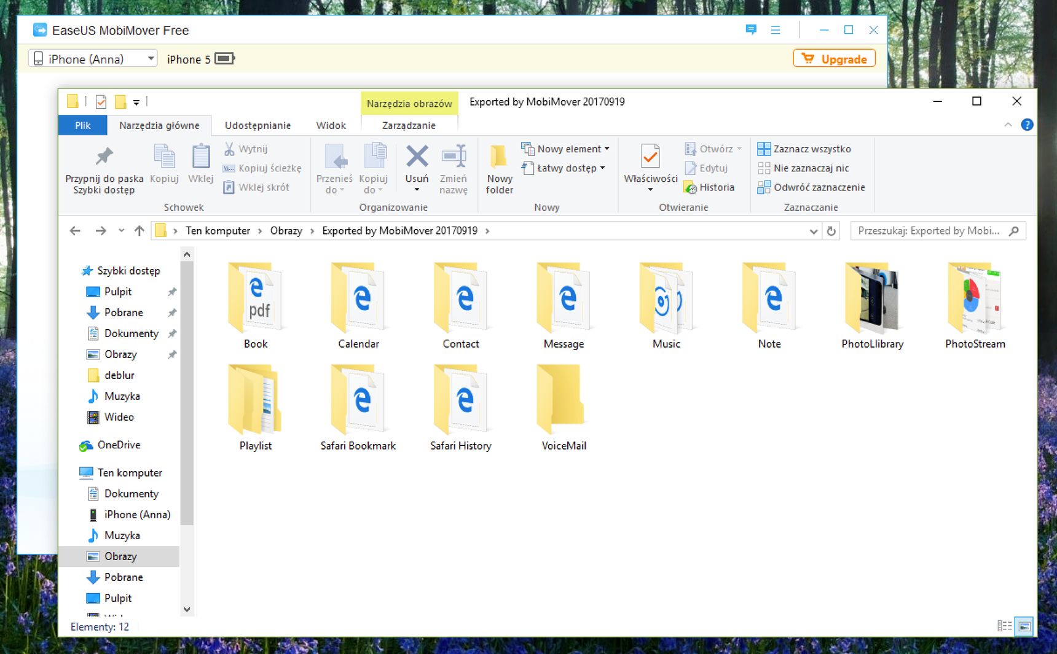Click the orange Upgrade button
1057x654 pixels.
pos(834,59)
